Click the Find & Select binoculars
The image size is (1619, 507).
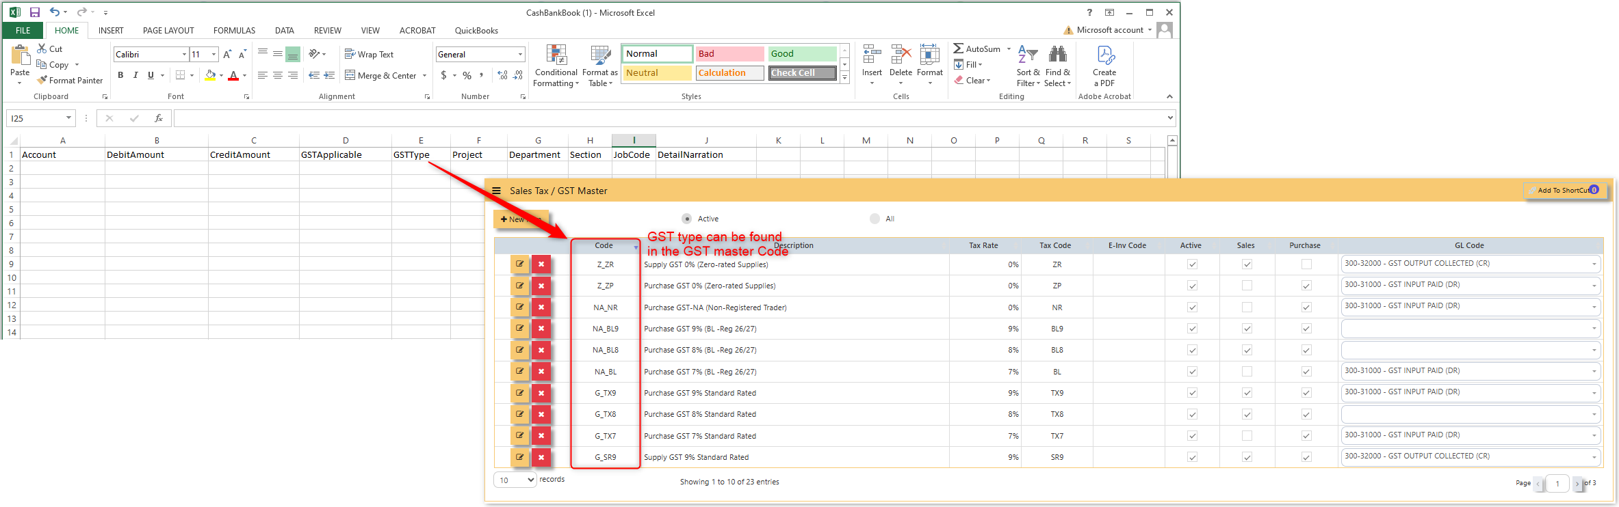coord(1058,55)
